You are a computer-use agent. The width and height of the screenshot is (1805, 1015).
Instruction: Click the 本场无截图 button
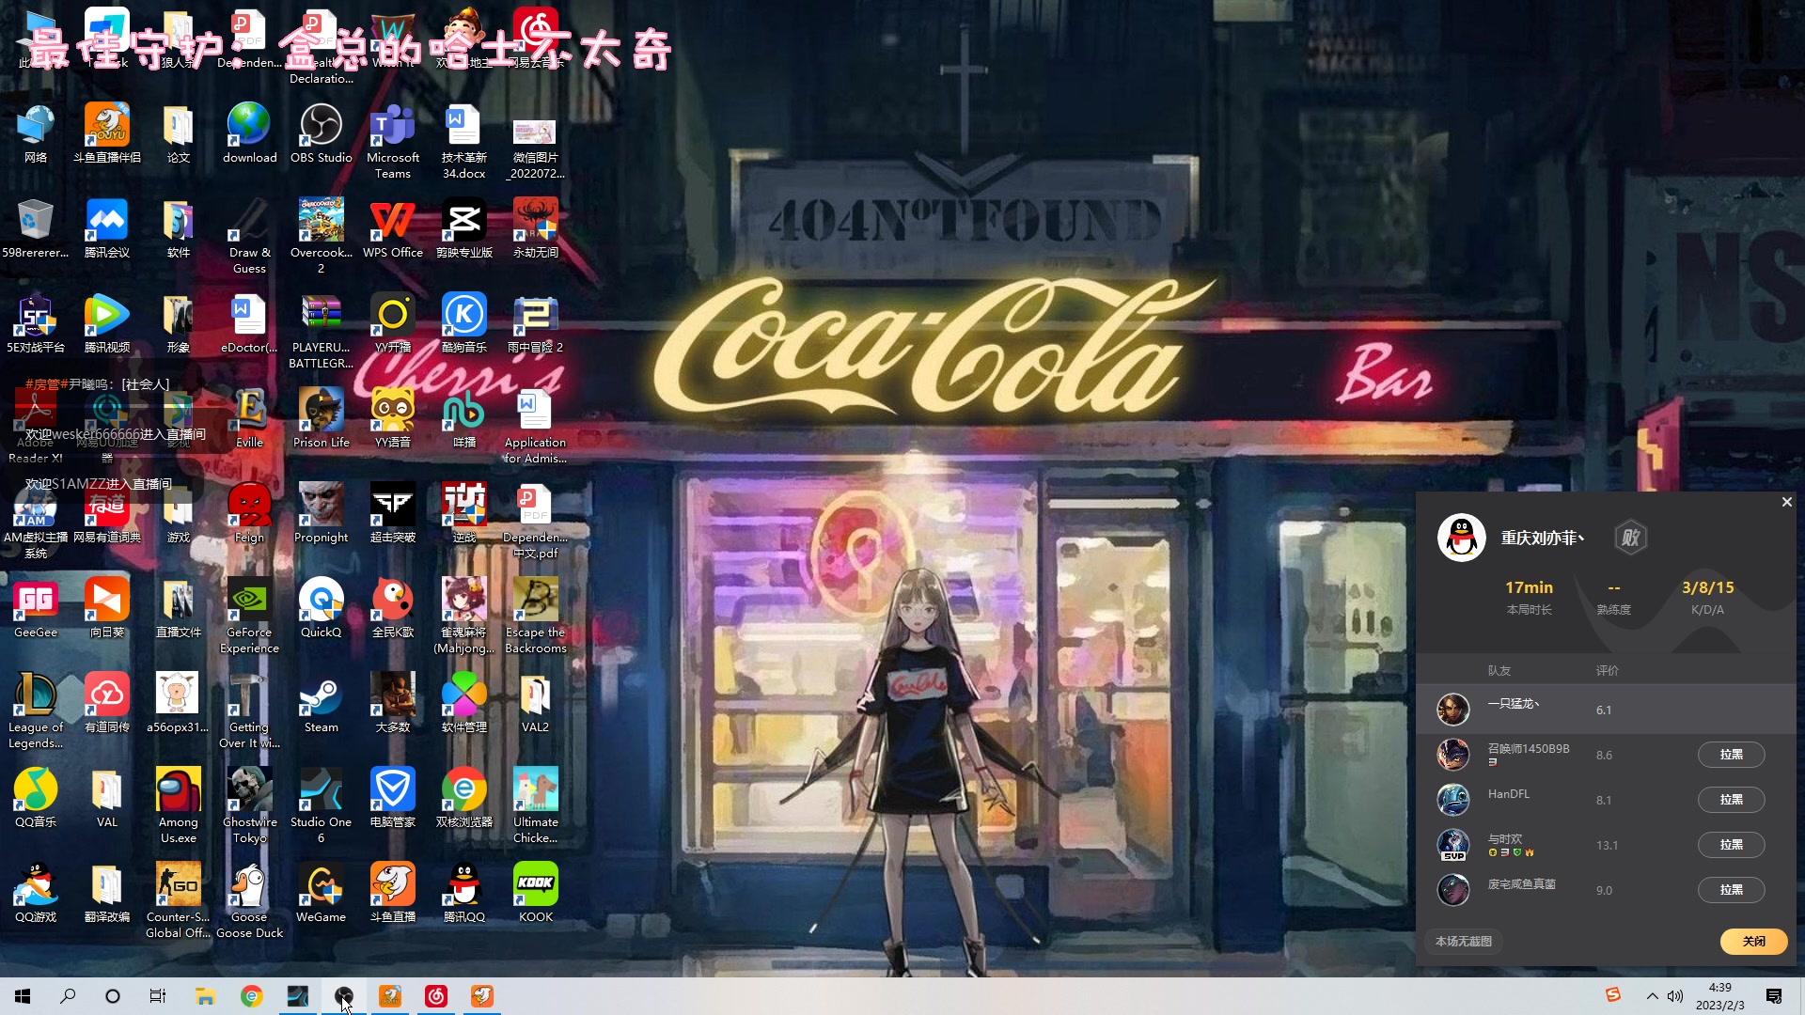tap(1464, 942)
